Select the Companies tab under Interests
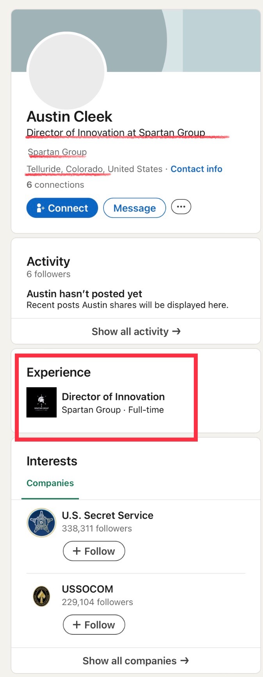263x677 pixels. point(50,483)
